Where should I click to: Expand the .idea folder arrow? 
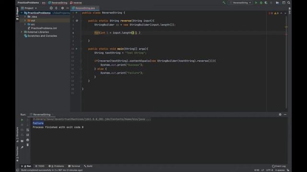(25, 17)
